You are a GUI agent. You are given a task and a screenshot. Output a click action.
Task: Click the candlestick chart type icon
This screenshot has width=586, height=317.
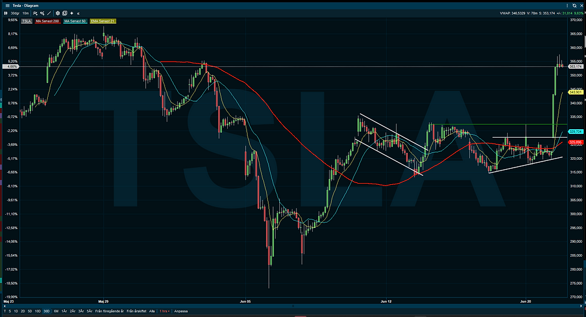(5, 13)
